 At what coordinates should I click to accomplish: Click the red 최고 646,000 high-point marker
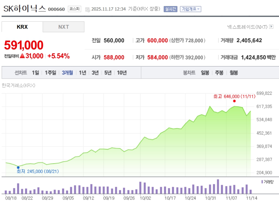[x=234, y=101]
